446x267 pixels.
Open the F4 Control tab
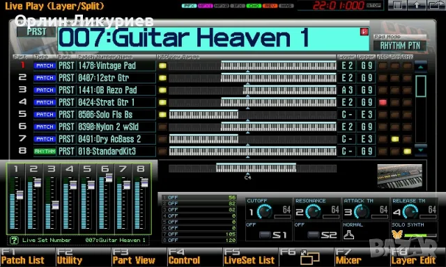pyautogui.click(x=194, y=257)
